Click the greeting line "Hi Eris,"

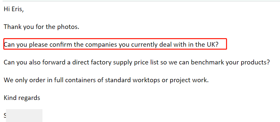click(14, 9)
